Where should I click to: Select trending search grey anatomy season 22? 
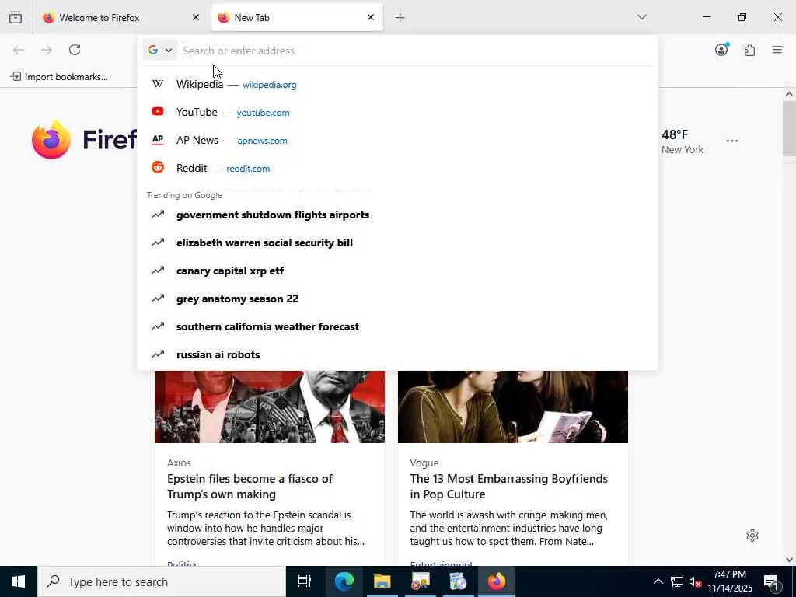[397, 298]
